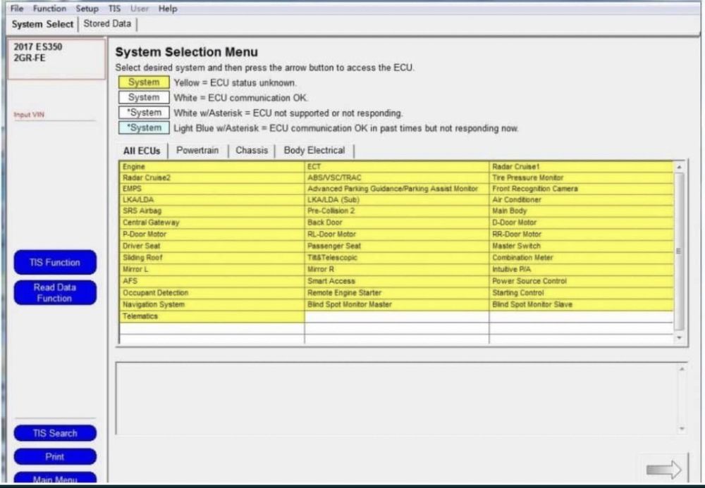The image size is (705, 488).
Task: Click the Main Menu button
Action: (55, 479)
